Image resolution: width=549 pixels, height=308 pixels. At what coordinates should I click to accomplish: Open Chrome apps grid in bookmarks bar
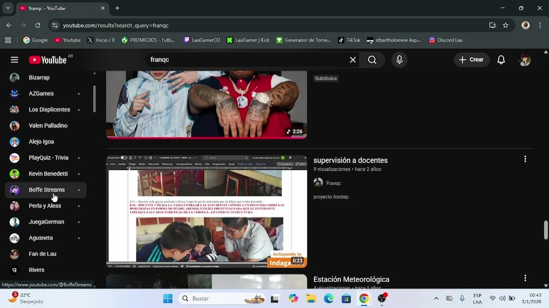8,40
